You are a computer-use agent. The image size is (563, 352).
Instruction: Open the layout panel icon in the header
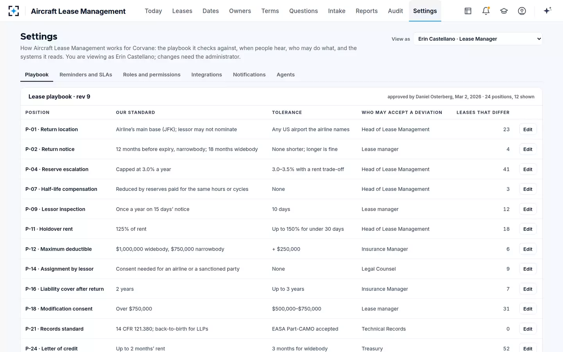(x=468, y=11)
